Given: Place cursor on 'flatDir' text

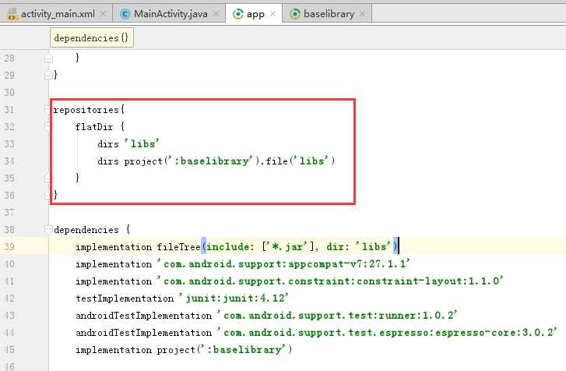Looking at the screenshot, I should coord(94,127).
